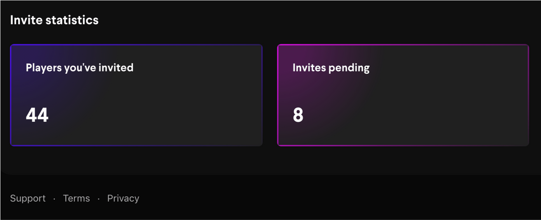Click the invited players count 44

click(x=37, y=115)
